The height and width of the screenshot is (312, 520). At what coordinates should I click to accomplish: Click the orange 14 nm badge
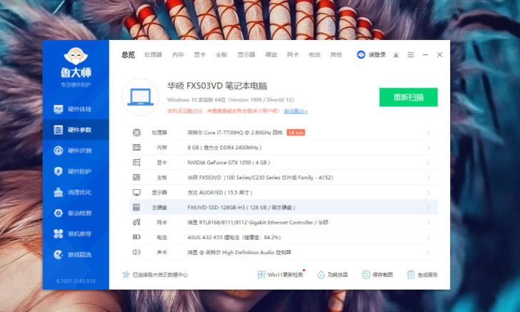coord(296,133)
